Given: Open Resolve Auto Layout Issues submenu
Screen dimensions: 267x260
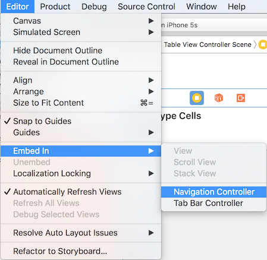Looking at the screenshot, I should 81,233.
